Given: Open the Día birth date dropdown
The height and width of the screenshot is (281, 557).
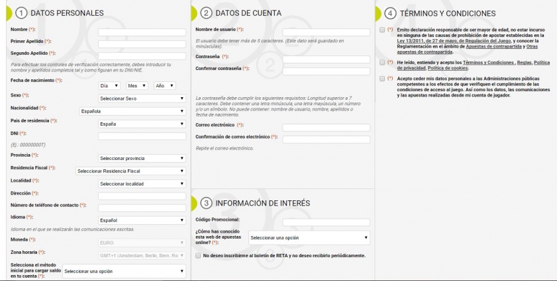Looking at the screenshot, I should 109,86.
